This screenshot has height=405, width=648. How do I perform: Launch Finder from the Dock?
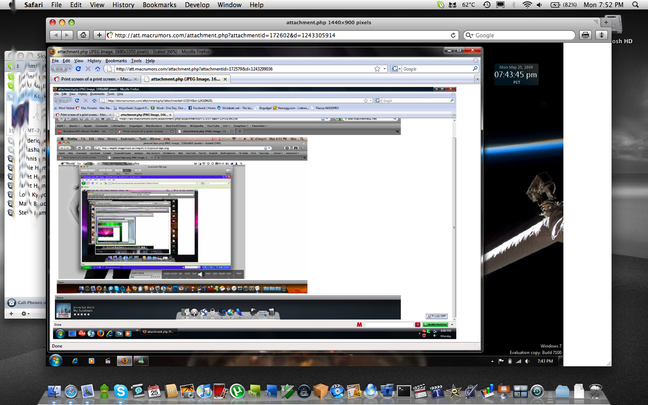(54, 391)
